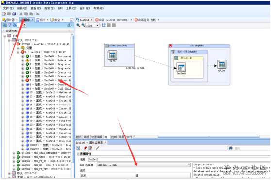This screenshot has height=180, width=271.
Task: Select the SrcSet0 node in the staging area
Action: coord(181,67)
